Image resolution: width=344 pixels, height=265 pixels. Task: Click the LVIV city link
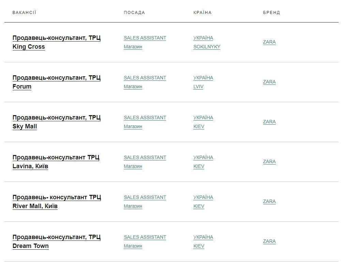(198, 87)
